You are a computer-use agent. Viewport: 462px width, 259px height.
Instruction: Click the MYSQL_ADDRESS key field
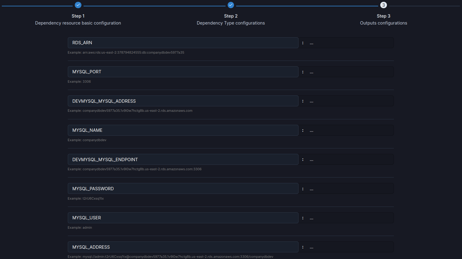point(183,247)
